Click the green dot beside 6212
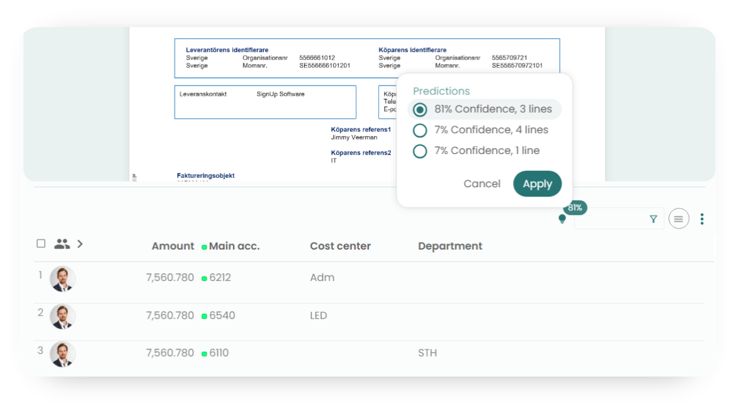This screenshot has height=413, width=736. point(204,278)
